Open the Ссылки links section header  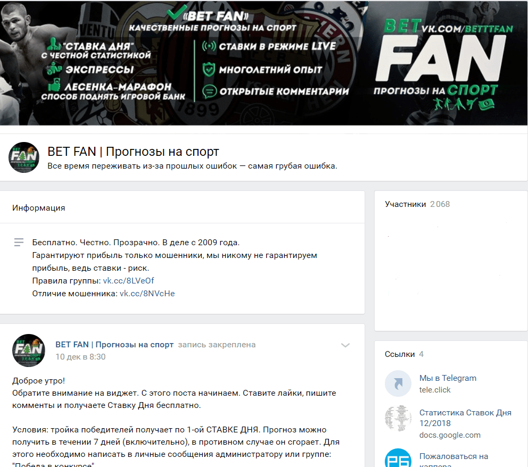[404, 354]
